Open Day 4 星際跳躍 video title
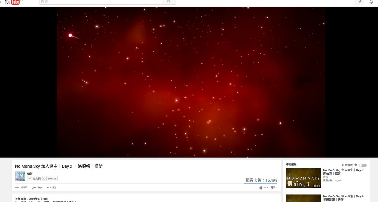The width and height of the screenshot is (378, 202). [343, 198]
